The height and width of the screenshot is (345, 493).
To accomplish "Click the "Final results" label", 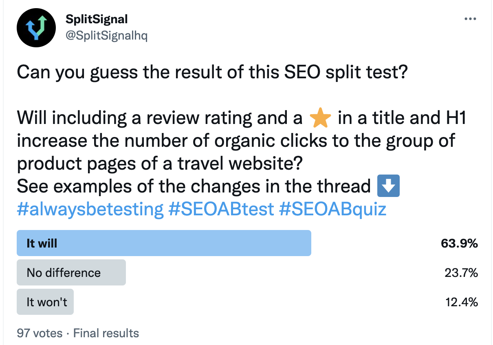I will [x=106, y=333].
